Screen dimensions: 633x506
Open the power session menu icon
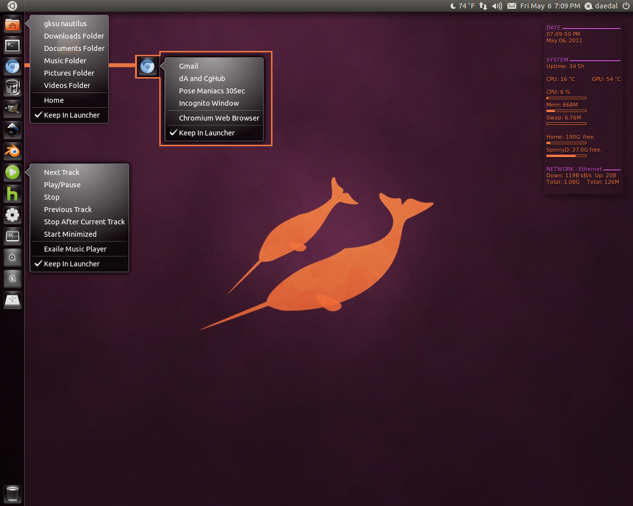tap(626, 6)
